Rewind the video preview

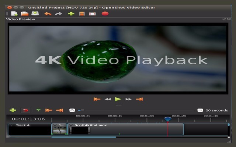click(x=108, y=99)
